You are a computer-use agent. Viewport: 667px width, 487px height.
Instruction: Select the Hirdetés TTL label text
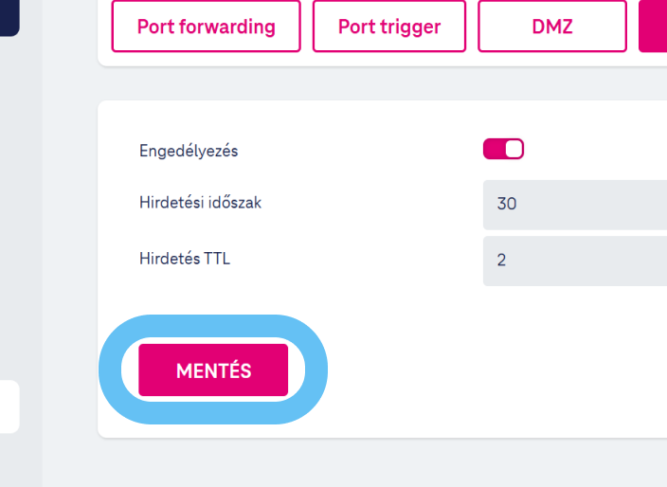click(185, 258)
